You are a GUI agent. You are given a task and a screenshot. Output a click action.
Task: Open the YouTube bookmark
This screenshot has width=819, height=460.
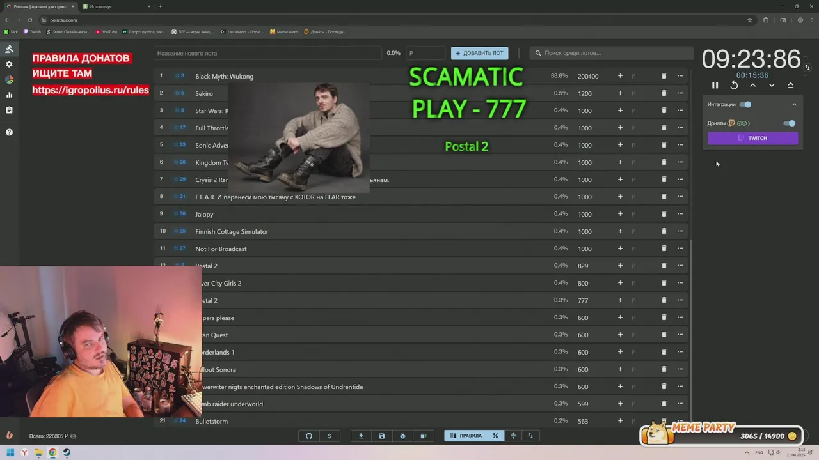coord(106,31)
